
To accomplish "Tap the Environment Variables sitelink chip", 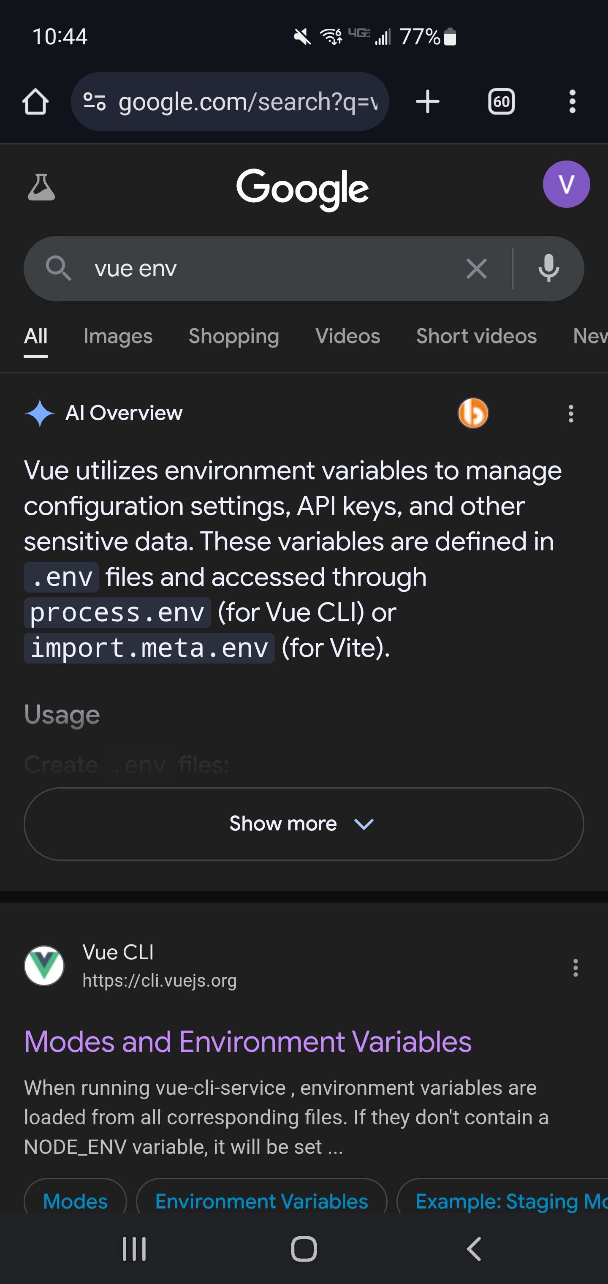I will point(262,1201).
